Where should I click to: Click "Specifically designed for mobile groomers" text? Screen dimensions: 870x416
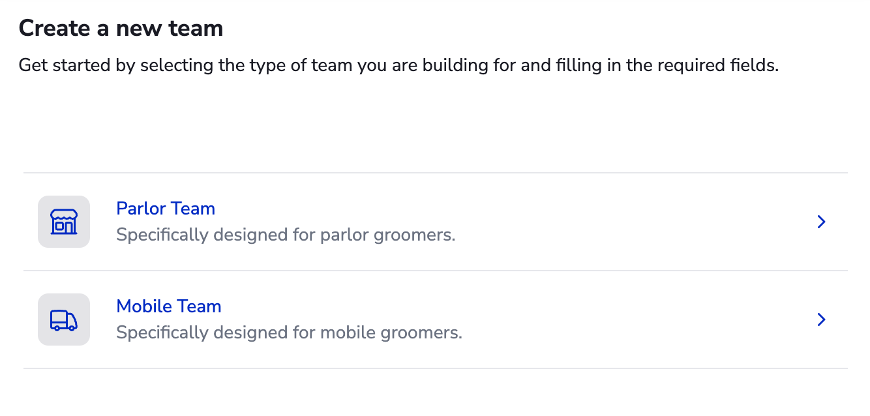(x=289, y=333)
